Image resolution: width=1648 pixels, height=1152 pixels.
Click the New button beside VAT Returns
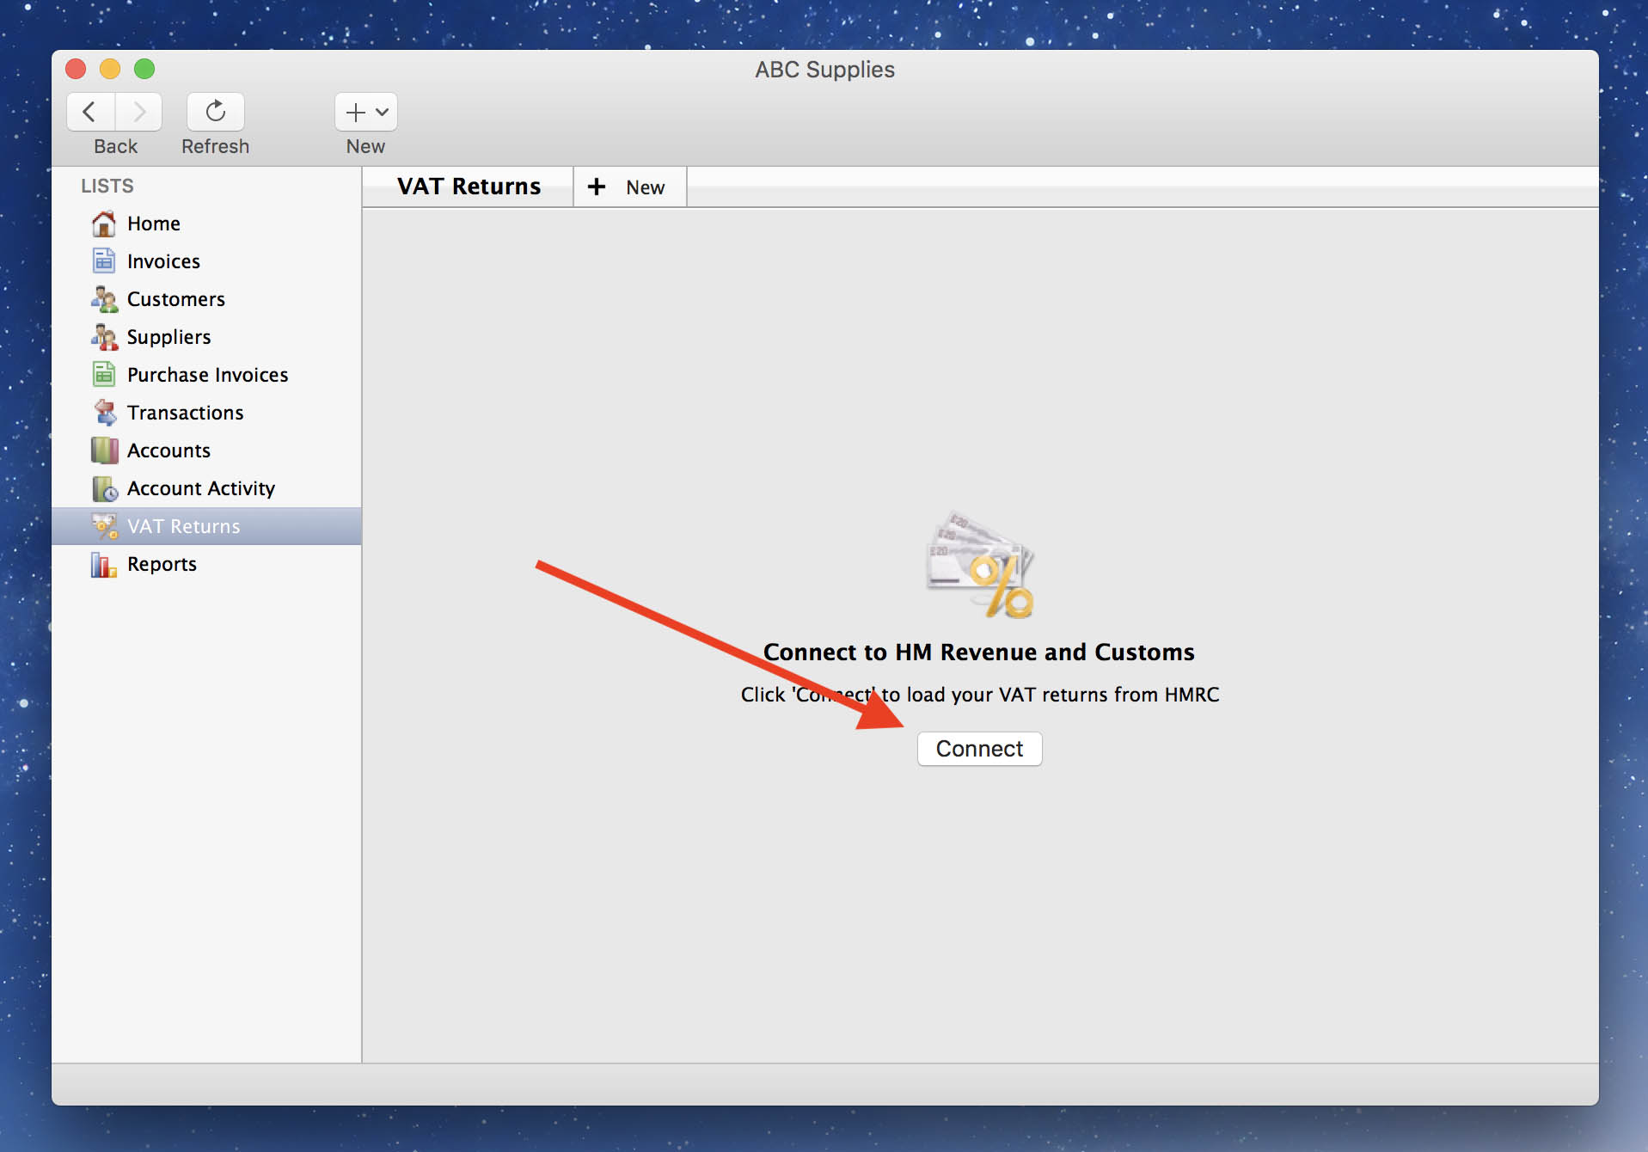[630, 187]
